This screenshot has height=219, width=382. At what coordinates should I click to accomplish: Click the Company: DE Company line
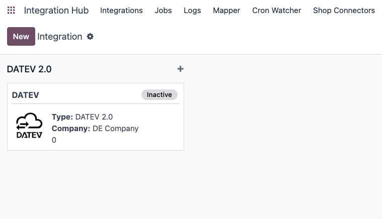click(95, 129)
